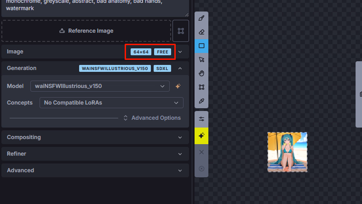The image size is (362, 204).
Task: Click the Reference Image upload button
Action: [x=86, y=31]
